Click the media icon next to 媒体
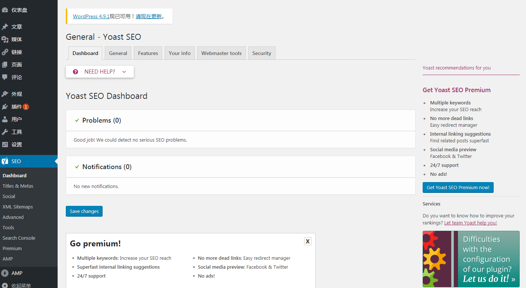Image resolution: width=526 pixels, height=288 pixels. coord(5,39)
